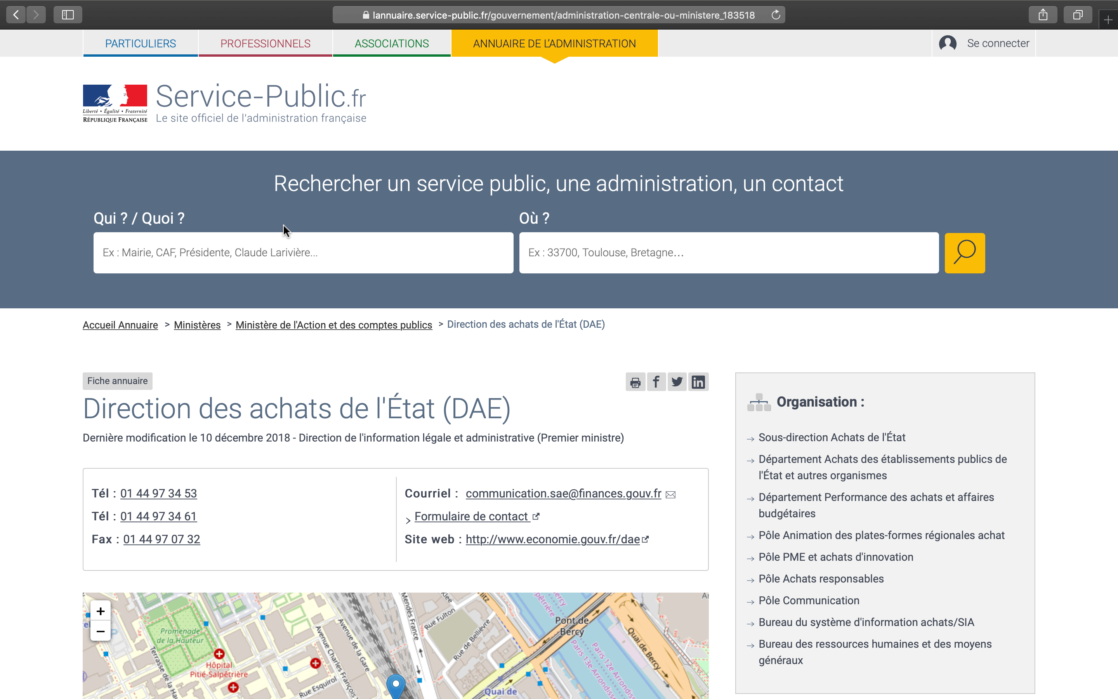Click fax number 01 44 97 07 32
Image resolution: width=1118 pixels, height=699 pixels.
[162, 539]
